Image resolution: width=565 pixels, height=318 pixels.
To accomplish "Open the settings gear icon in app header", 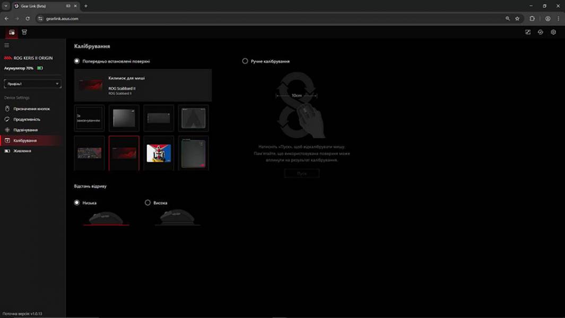I will click(x=553, y=32).
